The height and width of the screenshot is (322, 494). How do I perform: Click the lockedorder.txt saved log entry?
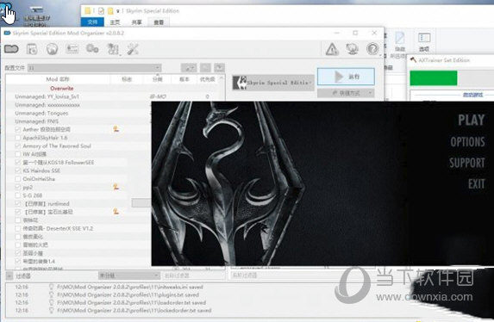click(x=134, y=310)
